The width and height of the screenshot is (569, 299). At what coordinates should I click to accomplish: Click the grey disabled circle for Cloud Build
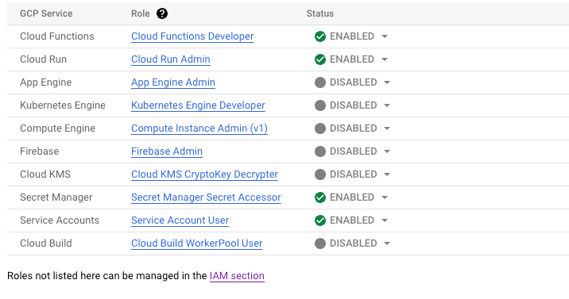[x=320, y=243]
